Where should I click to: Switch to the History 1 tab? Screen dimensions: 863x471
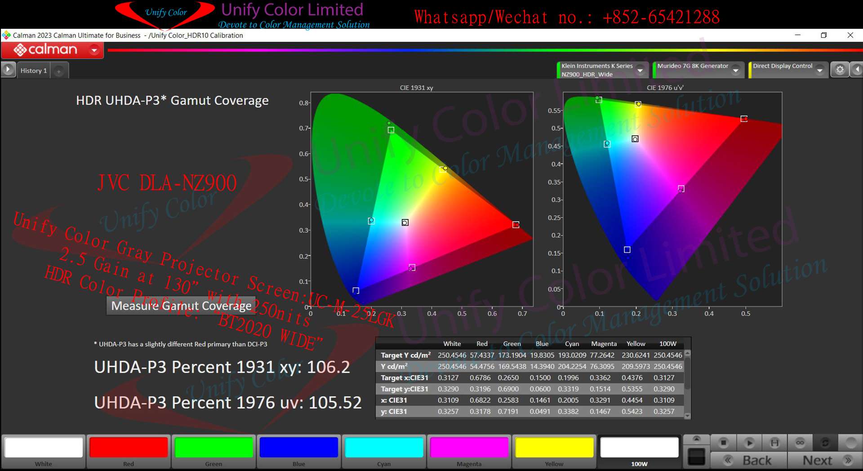tap(34, 71)
